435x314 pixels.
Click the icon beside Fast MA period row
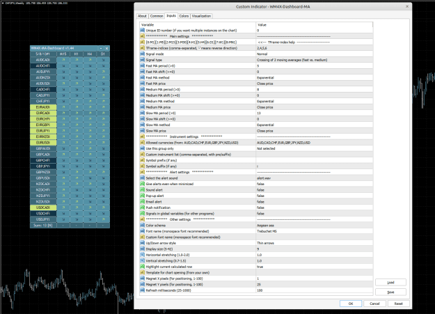tap(142, 66)
